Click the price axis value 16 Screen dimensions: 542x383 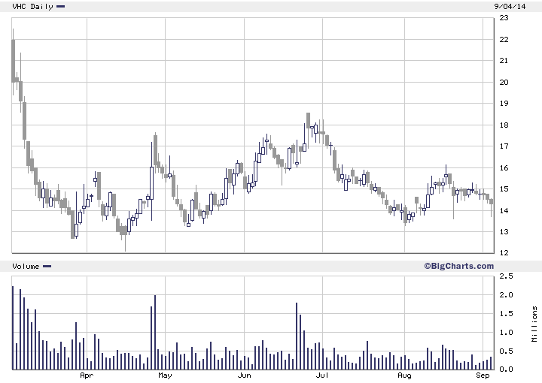pos(504,168)
